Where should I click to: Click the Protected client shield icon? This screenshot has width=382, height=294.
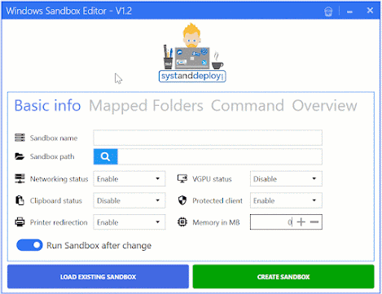[x=182, y=200]
